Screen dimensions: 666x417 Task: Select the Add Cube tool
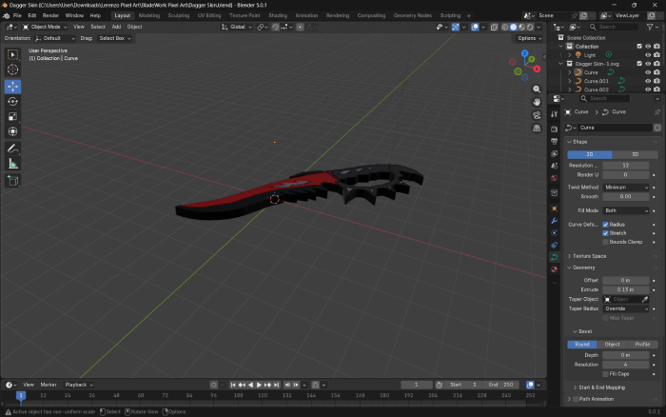(12, 181)
